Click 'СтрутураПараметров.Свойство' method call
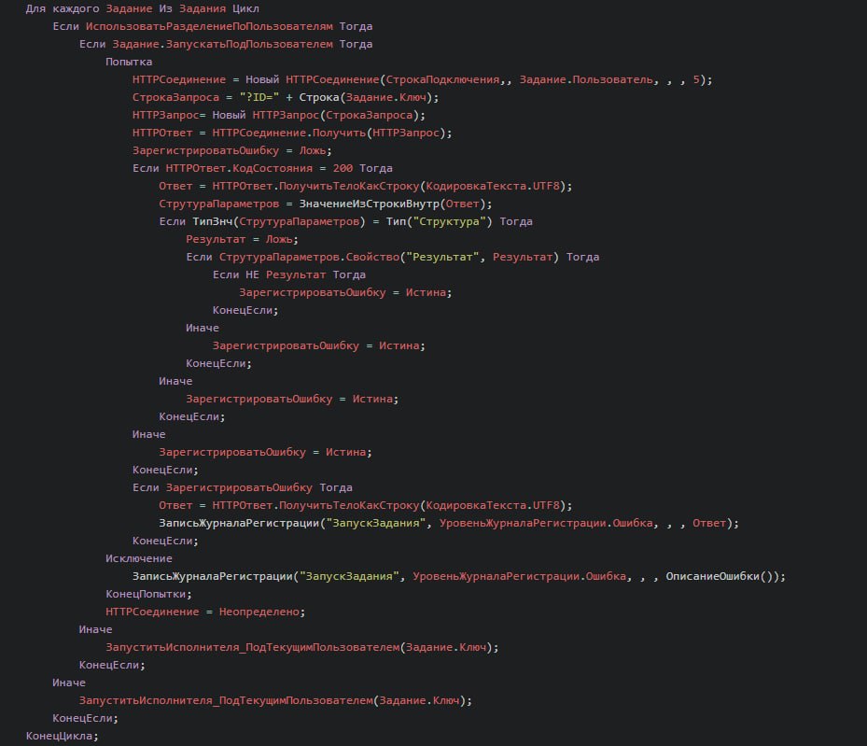Viewport: 867px width, 746px height. [309, 257]
